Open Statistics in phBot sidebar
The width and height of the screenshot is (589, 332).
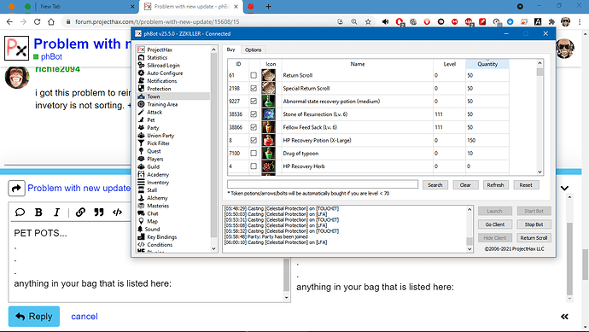point(157,57)
